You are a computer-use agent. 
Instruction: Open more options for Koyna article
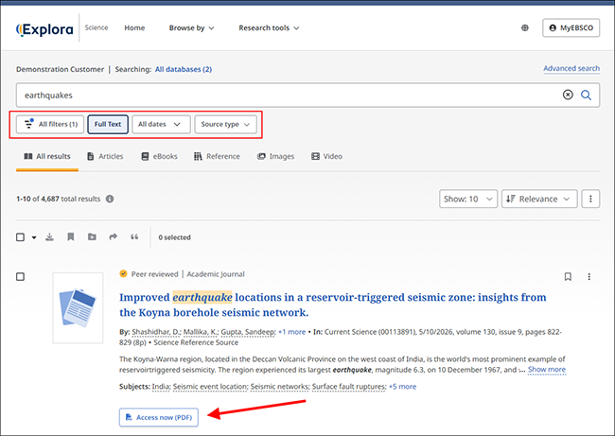pos(589,277)
